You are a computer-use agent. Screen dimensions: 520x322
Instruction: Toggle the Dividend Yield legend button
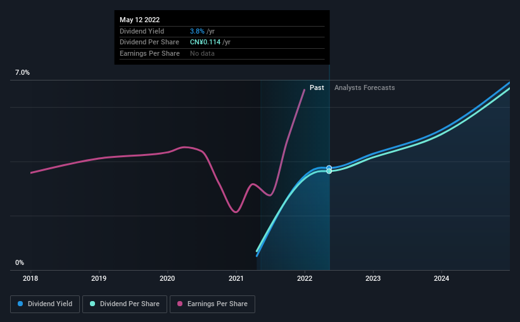[45, 304]
